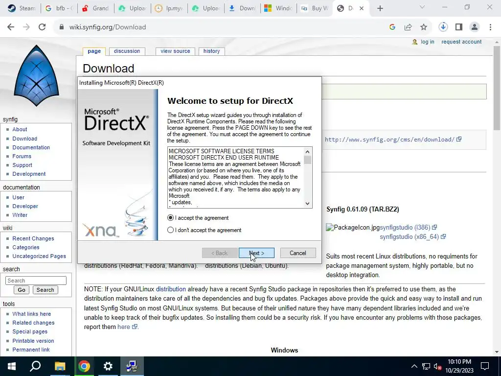The width and height of the screenshot is (501, 376).
Task: Open Chrome downloads indicator
Action: click(443, 27)
